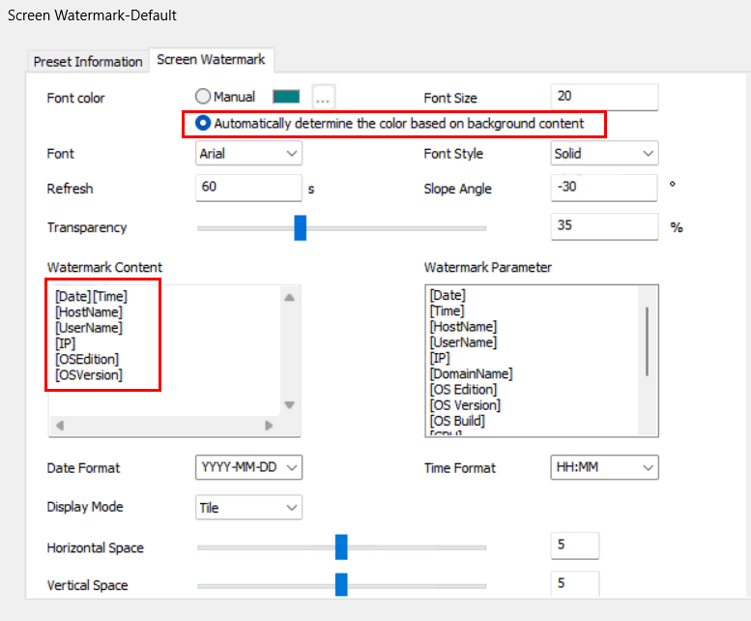The width and height of the screenshot is (751, 621).
Task: Switch to the Preset Information tab
Action: pyautogui.click(x=88, y=62)
